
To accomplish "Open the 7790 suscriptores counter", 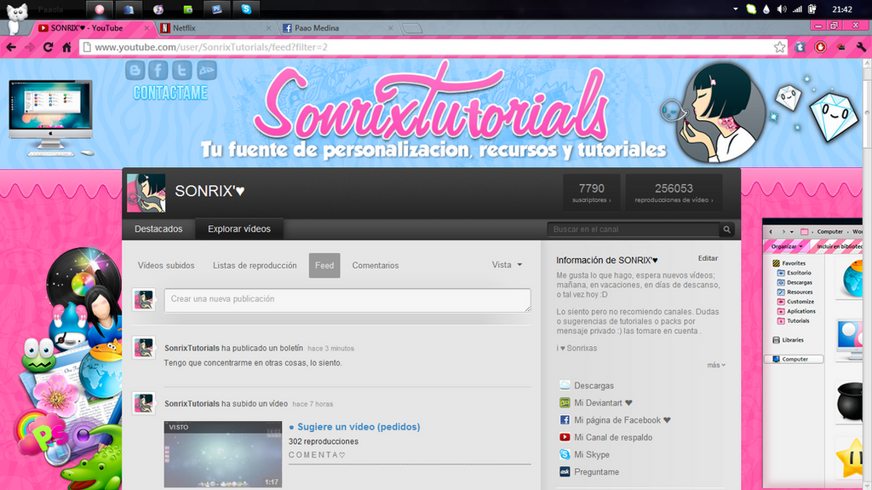I will [x=592, y=193].
